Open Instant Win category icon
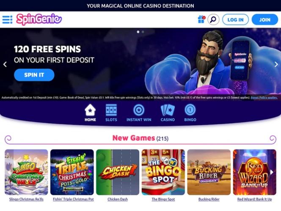Image resolution: width=281 pixels, height=211 pixels. [x=139, y=110]
